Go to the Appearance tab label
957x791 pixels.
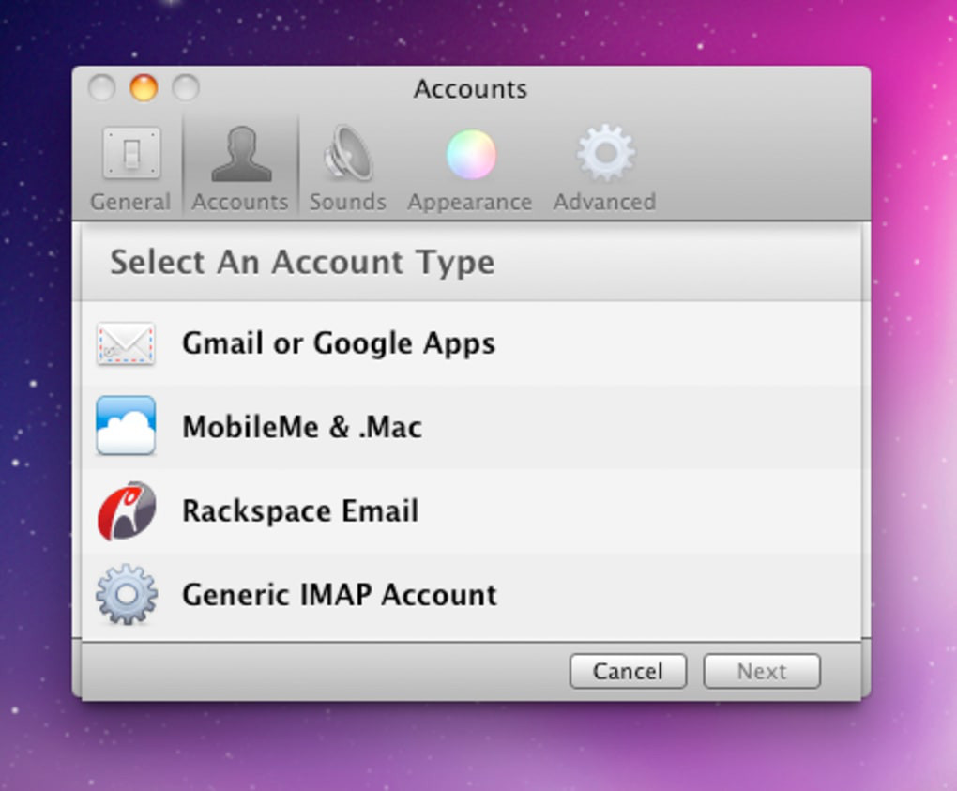pyautogui.click(x=470, y=203)
